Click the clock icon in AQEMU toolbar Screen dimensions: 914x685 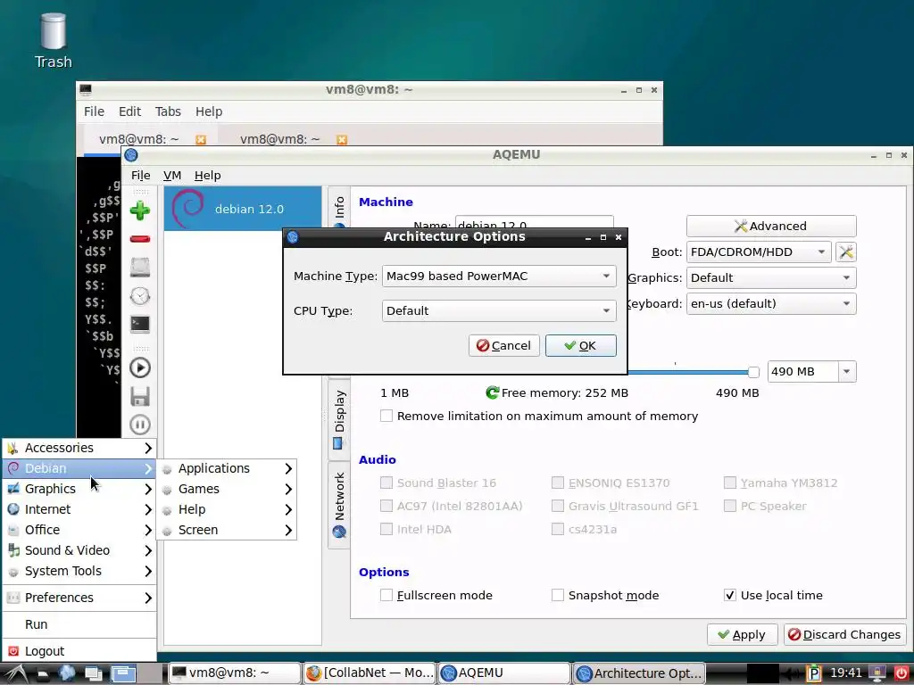coord(140,296)
